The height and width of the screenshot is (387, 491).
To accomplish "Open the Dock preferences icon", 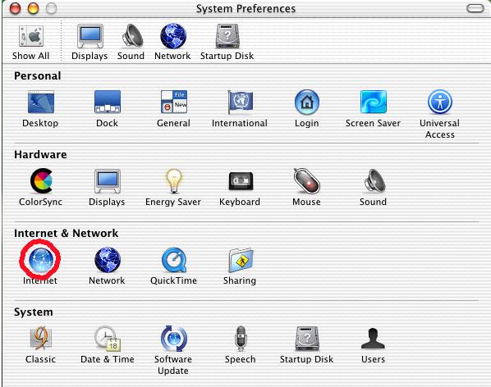I will [108, 102].
